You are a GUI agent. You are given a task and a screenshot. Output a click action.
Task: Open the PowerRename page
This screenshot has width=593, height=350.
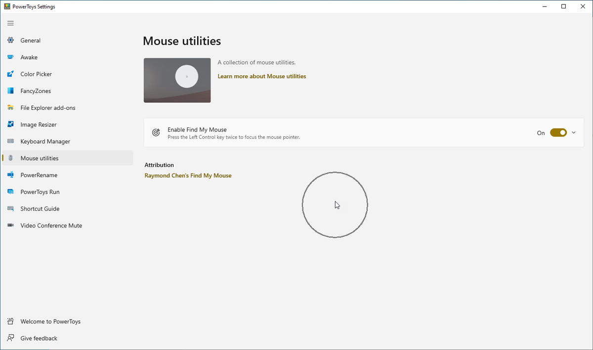click(x=67, y=175)
